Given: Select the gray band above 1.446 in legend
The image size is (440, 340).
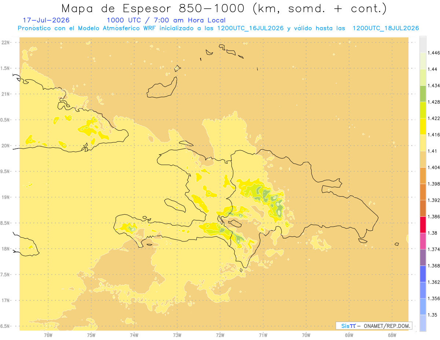Looking at the screenshot, I should (423, 44).
